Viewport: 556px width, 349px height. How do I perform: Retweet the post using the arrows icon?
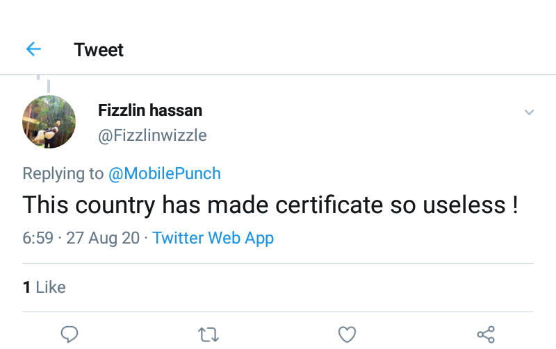(208, 334)
